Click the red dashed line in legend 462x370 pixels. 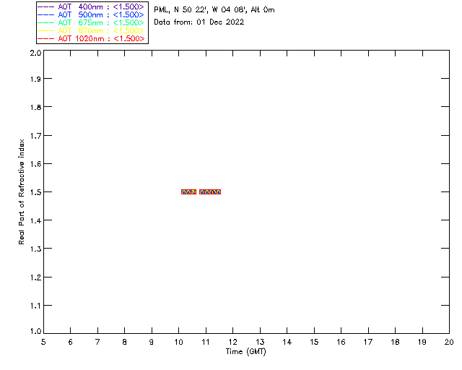click(46, 38)
